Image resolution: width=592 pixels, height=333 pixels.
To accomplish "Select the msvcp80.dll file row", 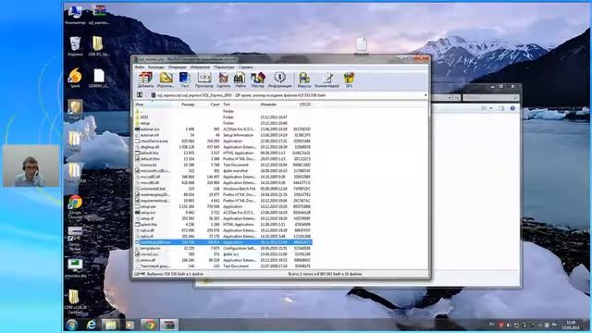I will (223, 177).
